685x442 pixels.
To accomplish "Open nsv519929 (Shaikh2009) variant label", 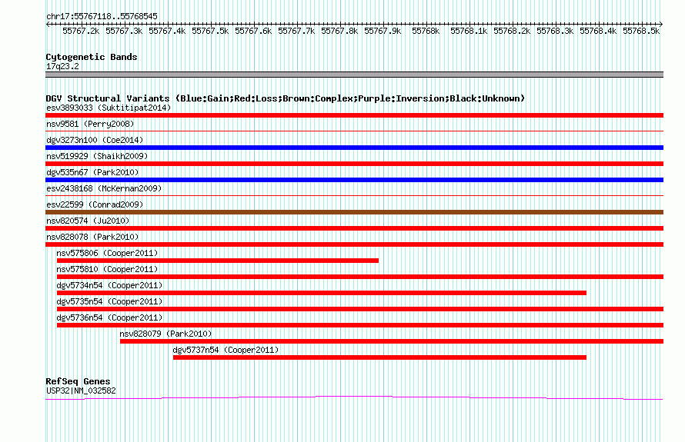I will click(97, 156).
